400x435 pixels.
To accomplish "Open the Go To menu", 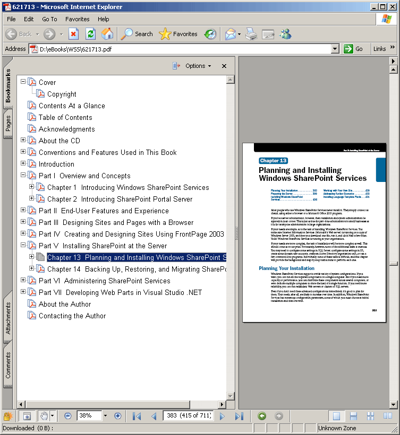I will click(49, 19).
